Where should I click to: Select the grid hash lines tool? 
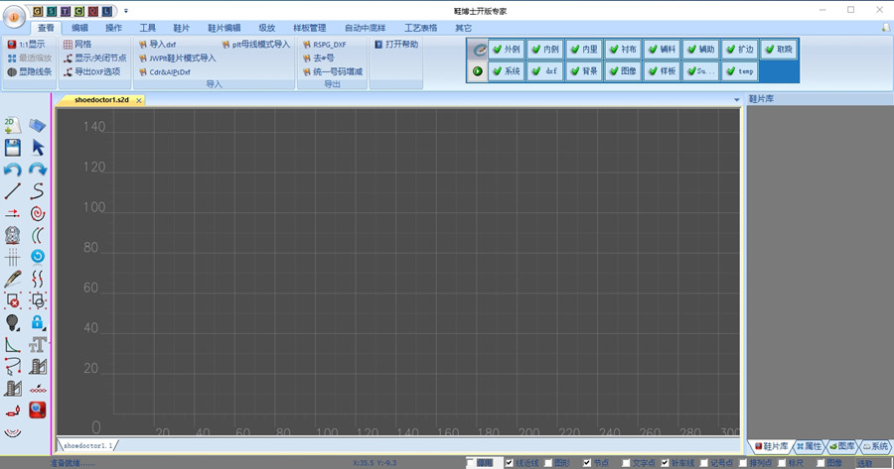13,257
